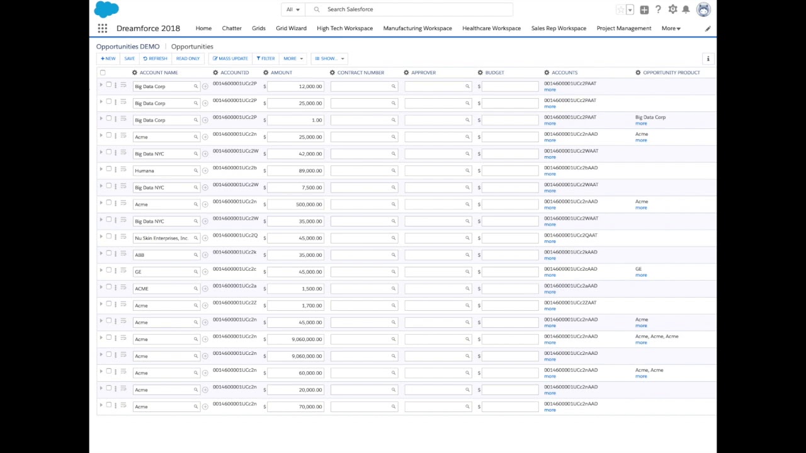
Task: Tick the select-all checkbox in the header
Action: (103, 72)
